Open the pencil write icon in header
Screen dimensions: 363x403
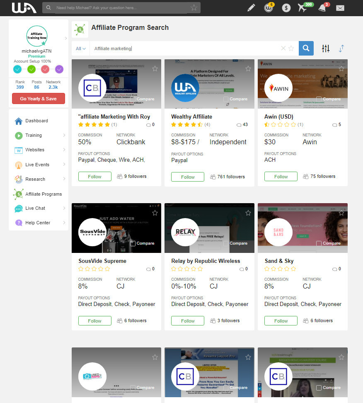(x=251, y=8)
